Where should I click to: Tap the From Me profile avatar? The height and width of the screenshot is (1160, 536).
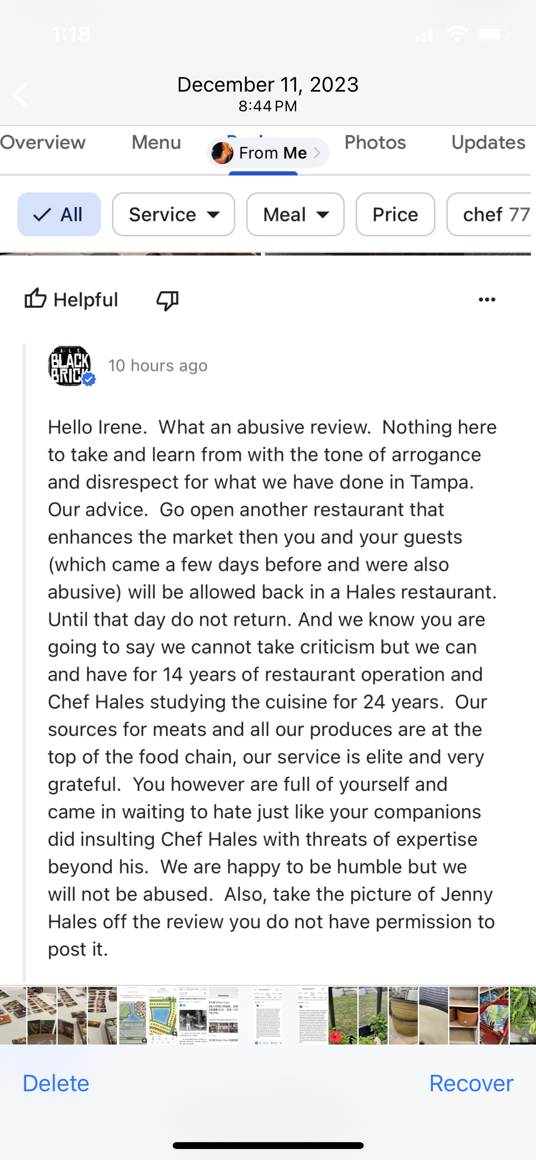pos(223,153)
